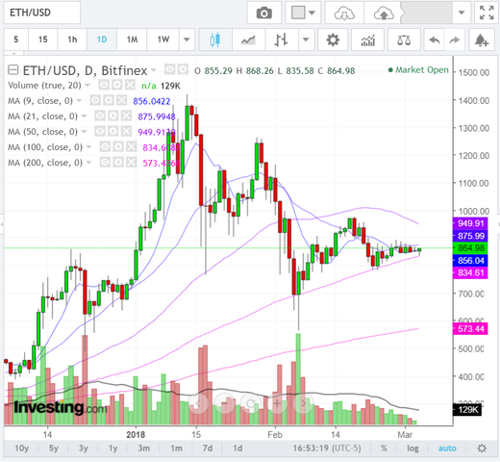Expand the Volume (true, 20) indicator dropdown
This screenshot has width=500, height=462.
87,86
